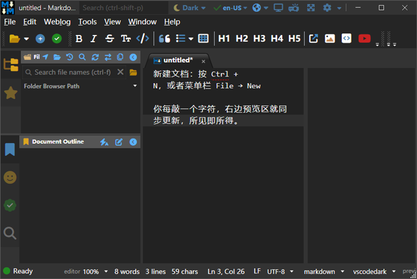Save the document with the green check icon
Viewport: 417px width, 279px height.
(x=57, y=39)
